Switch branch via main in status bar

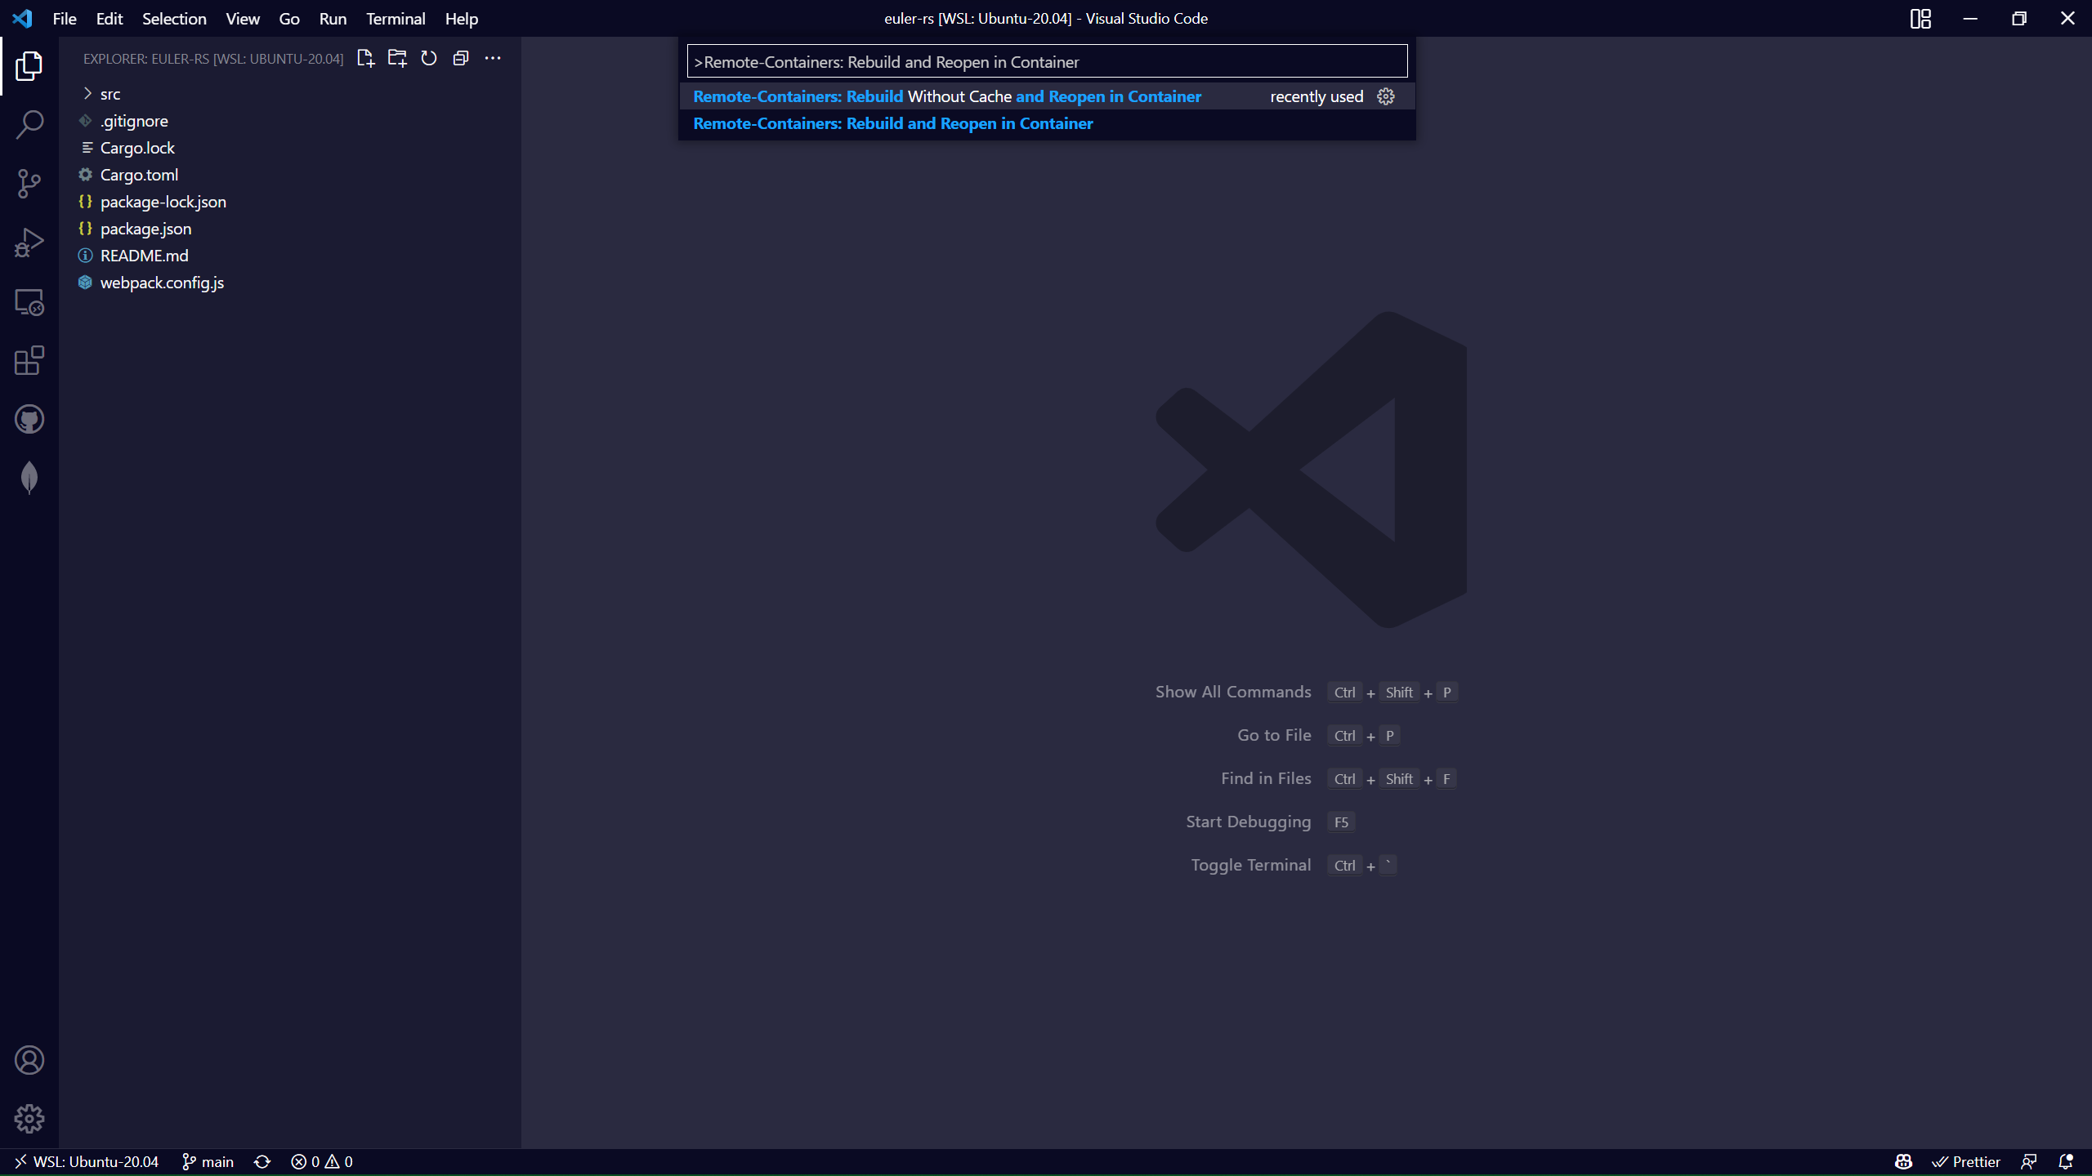(x=208, y=1161)
